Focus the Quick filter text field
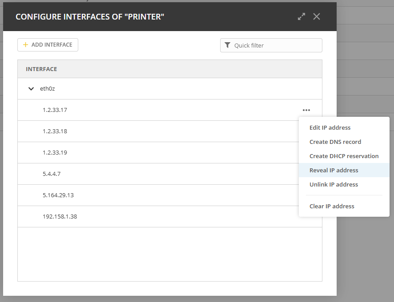Viewport: 394px width, 302px height. point(276,45)
